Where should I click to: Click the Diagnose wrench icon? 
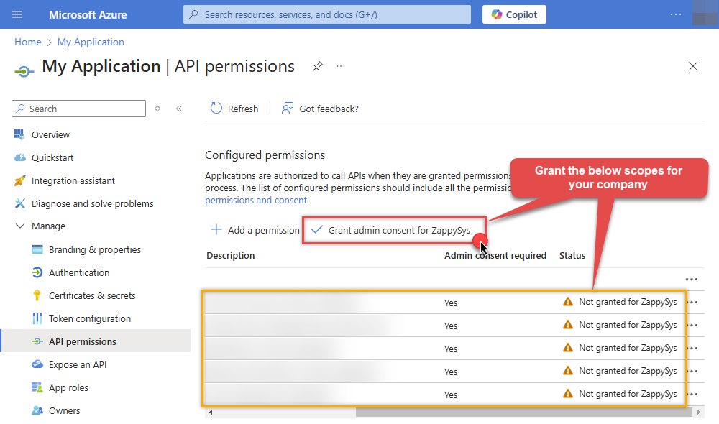tap(19, 203)
